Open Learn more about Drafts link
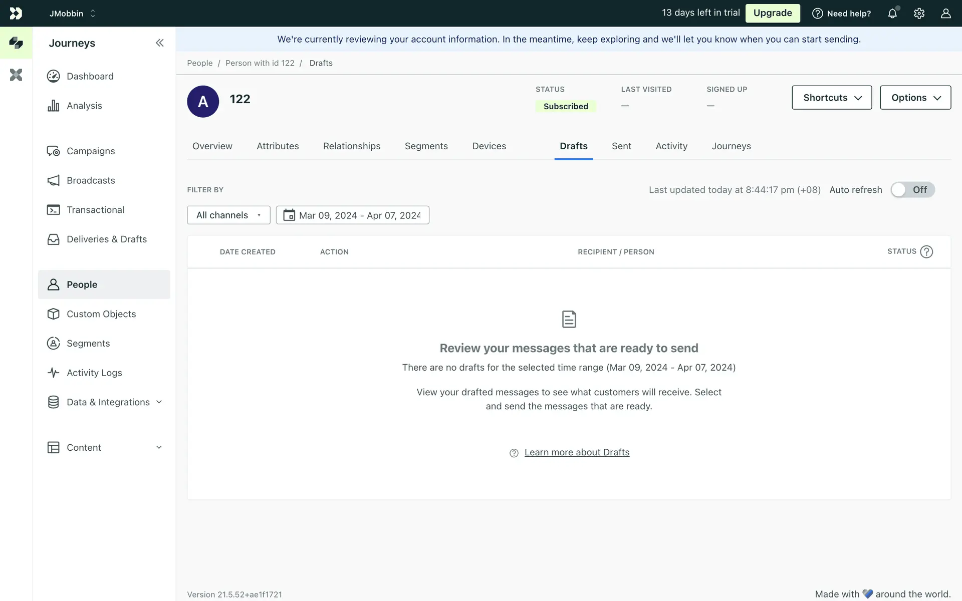Viewport: 962px width, 601px height. pyautogui.click(x=577, y=452)
